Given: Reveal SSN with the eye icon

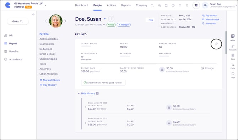Looking at the screenshot, I should (x=104, y=25).
